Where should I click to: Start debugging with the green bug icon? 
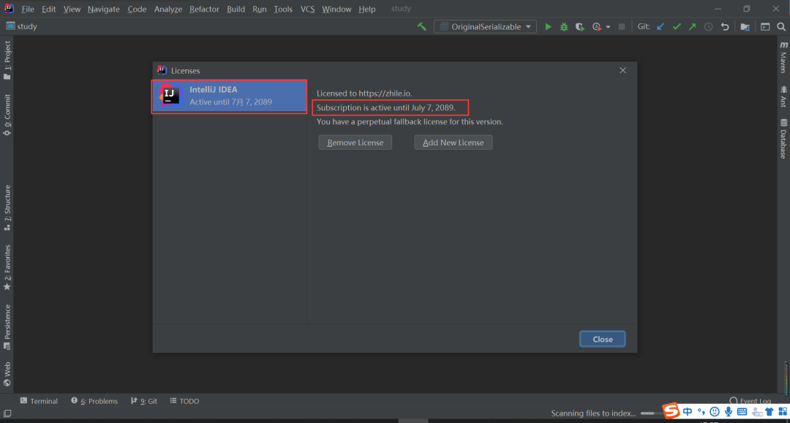pos(564,26)
